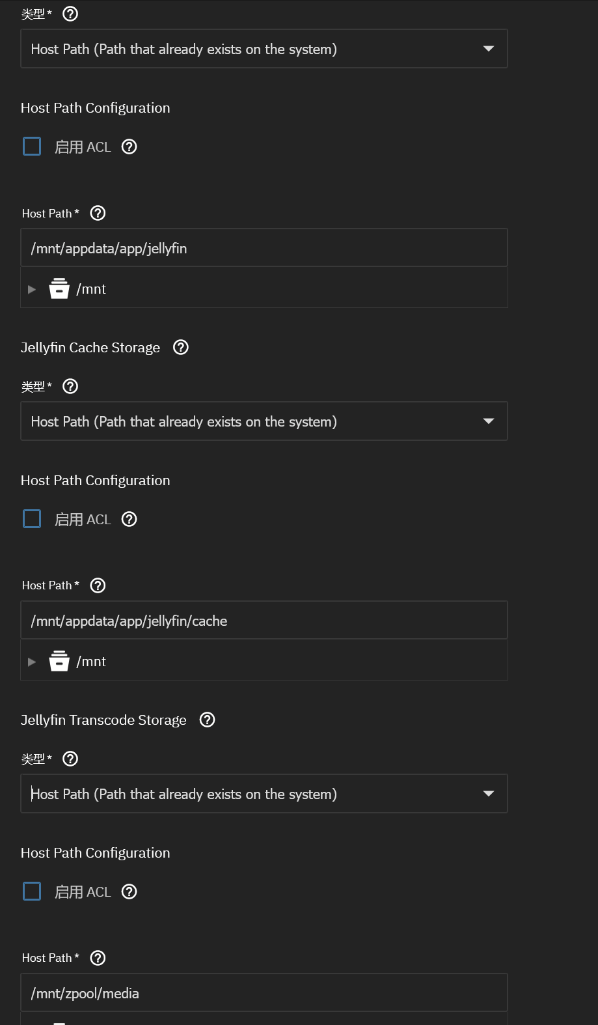Click help icon next to first 启用 ACL
Viewport: 598px width, 1025px height.
[129, 147]
